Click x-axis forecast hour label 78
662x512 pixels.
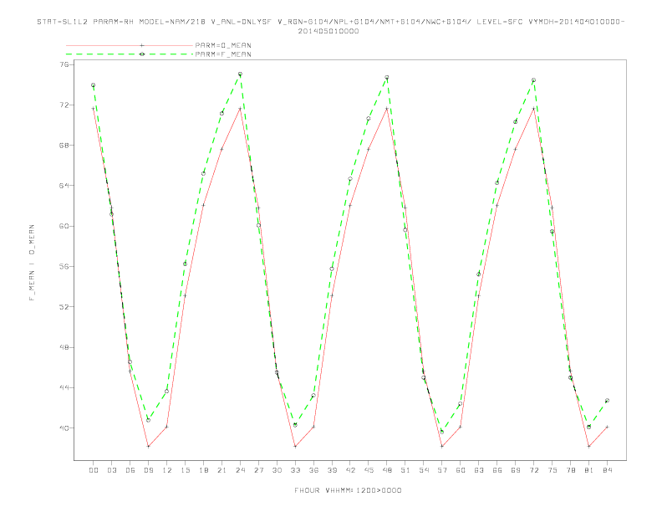pos(570,470)
